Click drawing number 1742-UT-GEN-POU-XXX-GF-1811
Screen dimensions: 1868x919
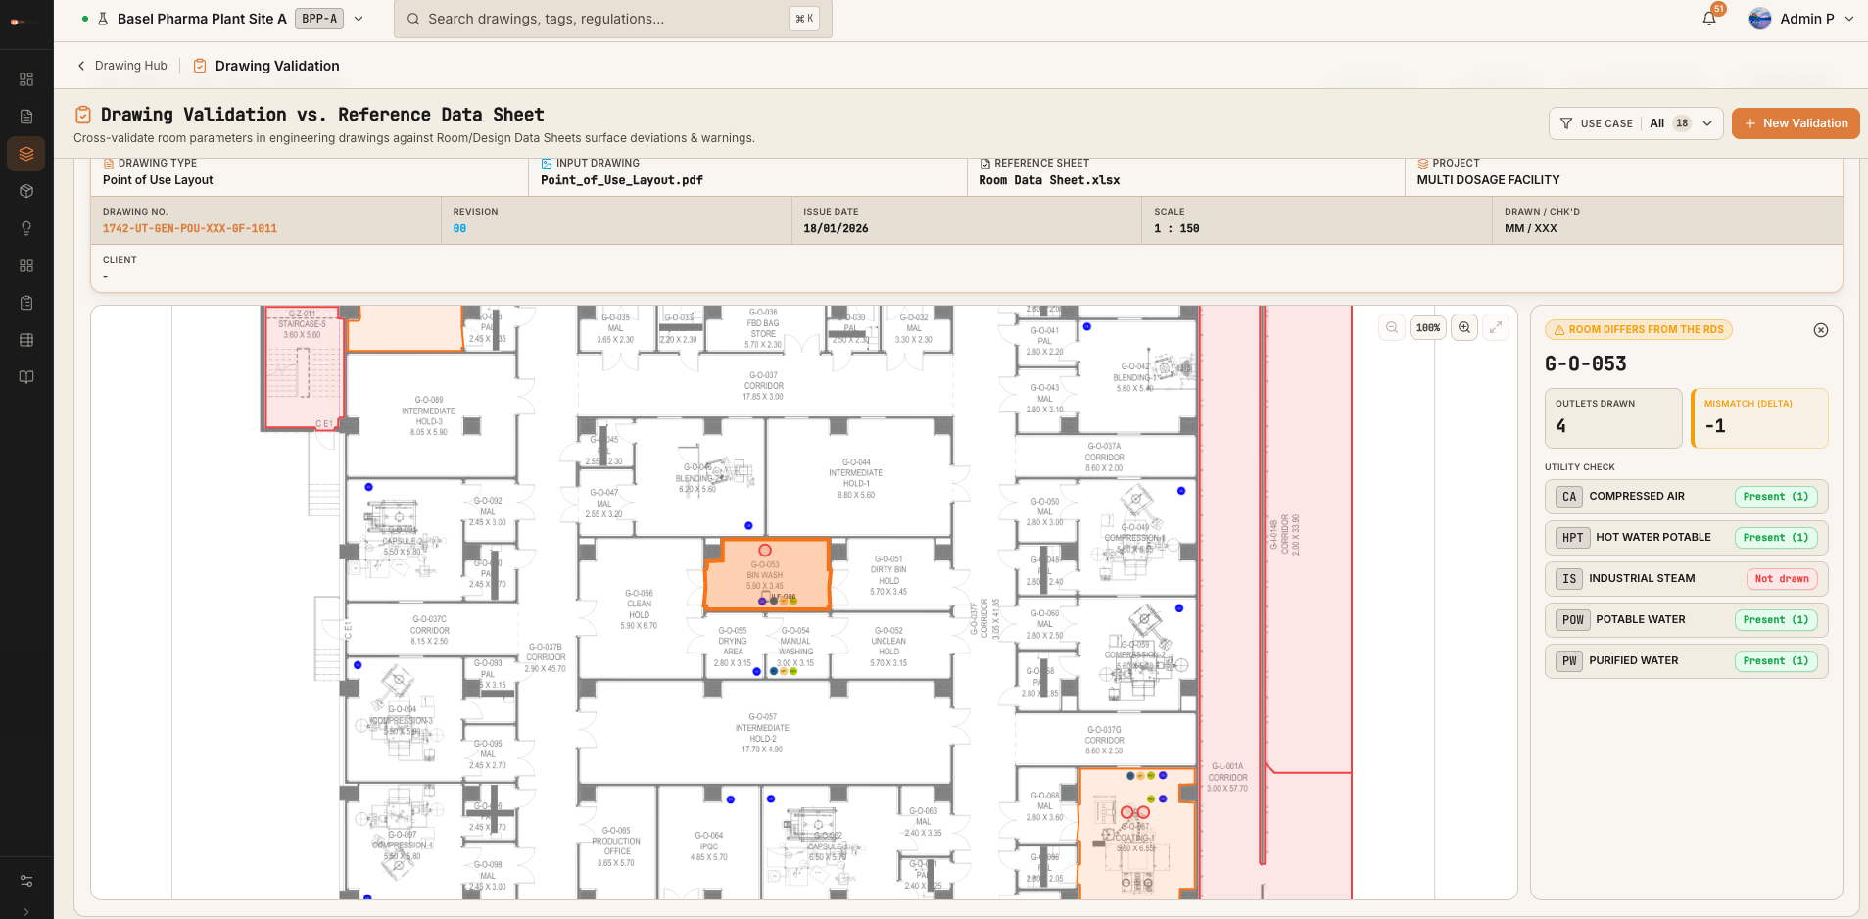coord(190,228)
